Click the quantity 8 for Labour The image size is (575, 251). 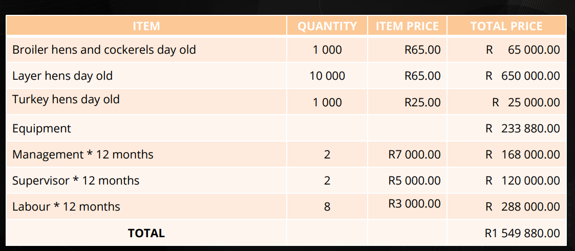(x=327, y=207)
